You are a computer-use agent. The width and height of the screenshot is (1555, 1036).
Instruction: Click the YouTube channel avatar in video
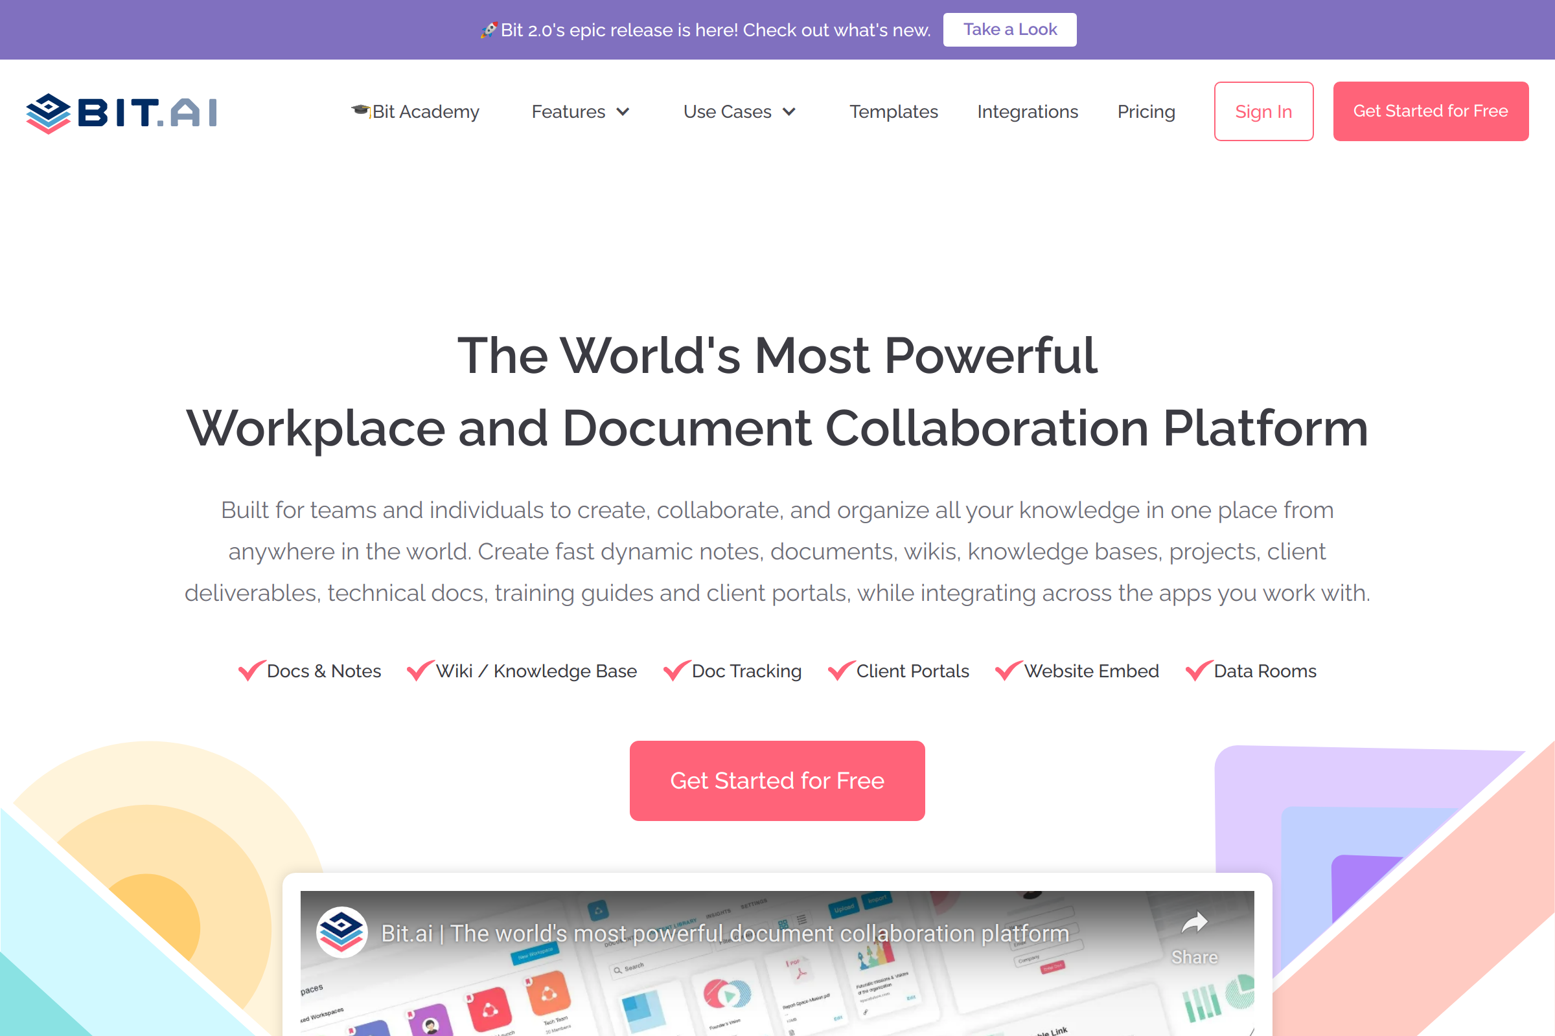pyautogui.click(x=341, y=932)
